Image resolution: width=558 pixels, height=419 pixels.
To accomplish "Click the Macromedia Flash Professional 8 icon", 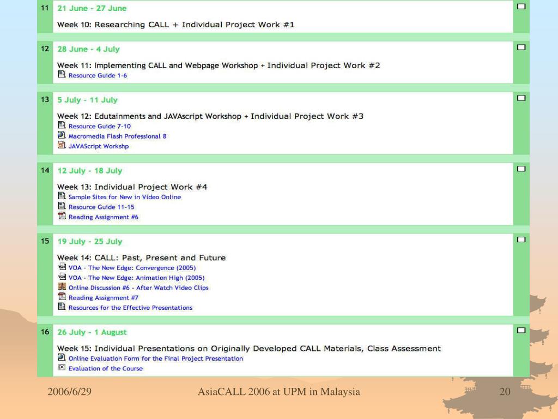I will [x=62, y=135].
